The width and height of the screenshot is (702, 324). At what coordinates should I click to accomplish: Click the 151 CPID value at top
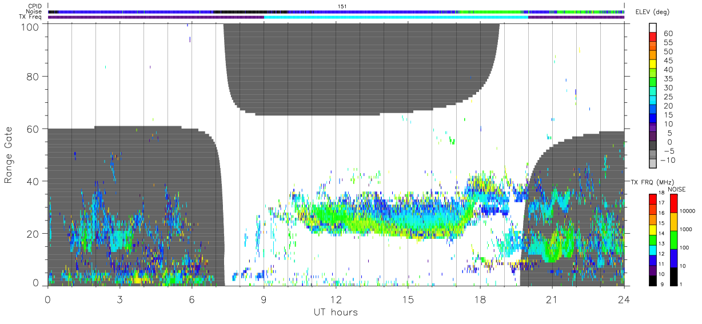342,6
